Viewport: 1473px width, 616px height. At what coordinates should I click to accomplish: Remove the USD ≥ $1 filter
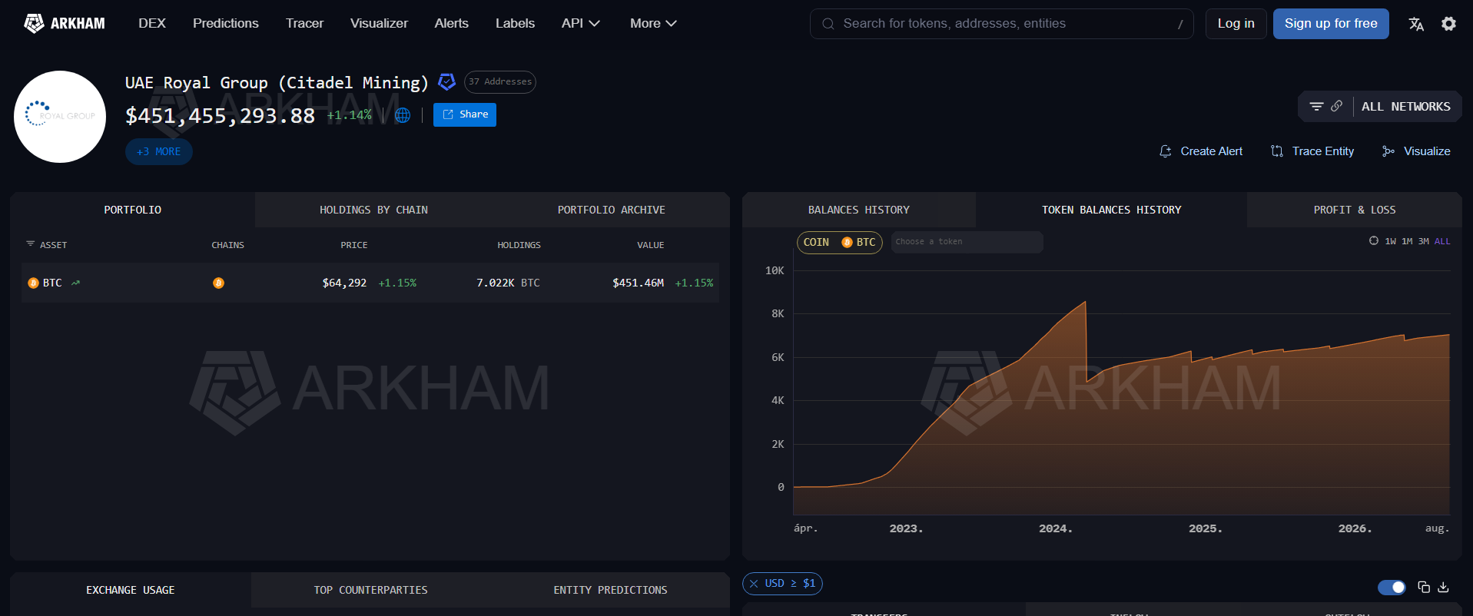754,584
